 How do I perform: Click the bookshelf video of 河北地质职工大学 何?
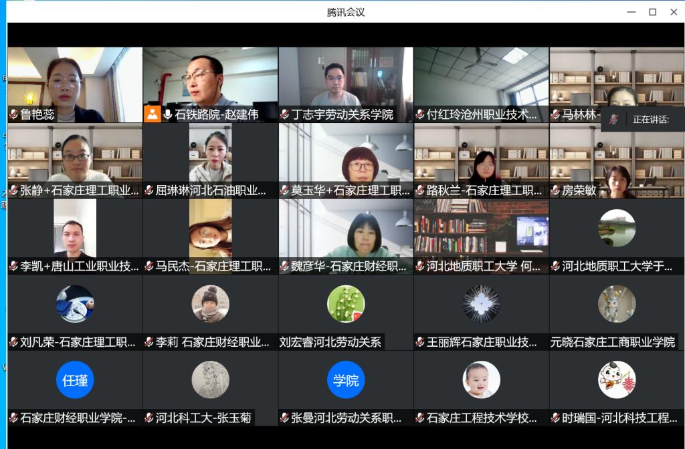point(481,233)
